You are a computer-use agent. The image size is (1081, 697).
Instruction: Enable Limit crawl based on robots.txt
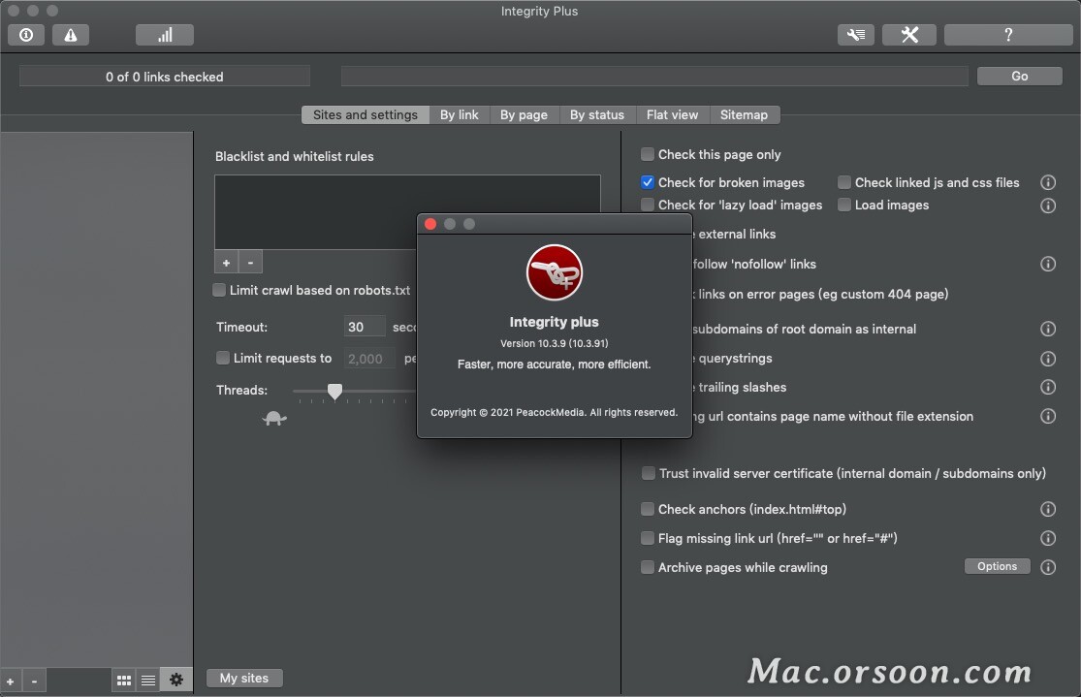(x=219, y=290)
